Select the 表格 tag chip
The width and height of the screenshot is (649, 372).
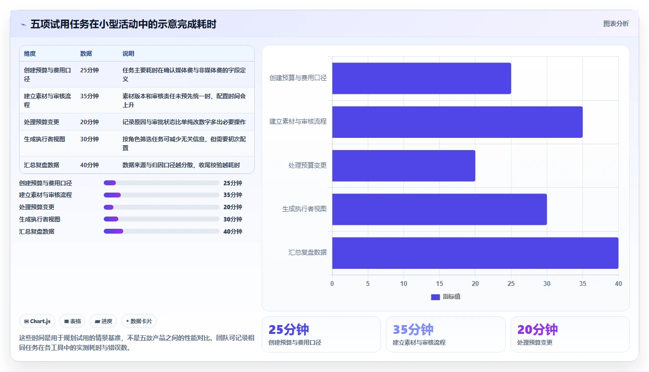pyautogui.click(x=72, y=321)
